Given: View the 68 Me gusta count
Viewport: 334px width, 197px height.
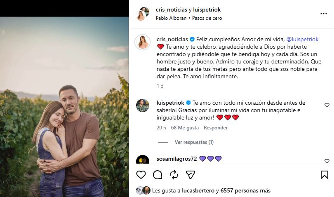Looking at the screenshot, I should (x=185, y=128).
